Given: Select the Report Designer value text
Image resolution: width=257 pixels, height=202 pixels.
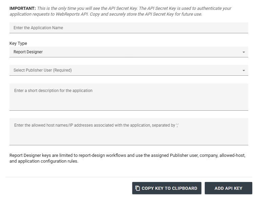Looking at the screenshot, I should click(28, 52).
